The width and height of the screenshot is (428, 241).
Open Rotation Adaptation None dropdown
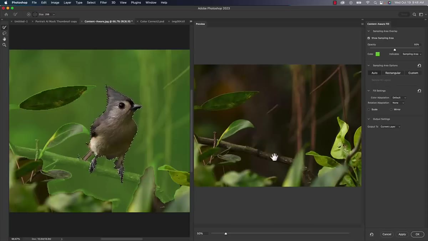click(x=398, y=103)
